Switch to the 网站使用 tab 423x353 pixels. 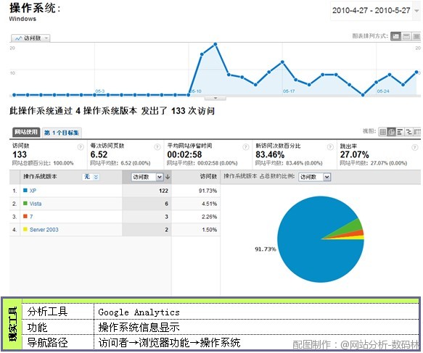tap(26, 132)
